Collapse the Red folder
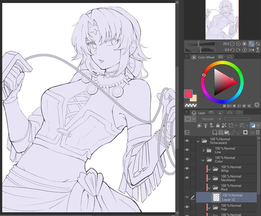Viewport: 261px width, 216px height. (209, 188)
